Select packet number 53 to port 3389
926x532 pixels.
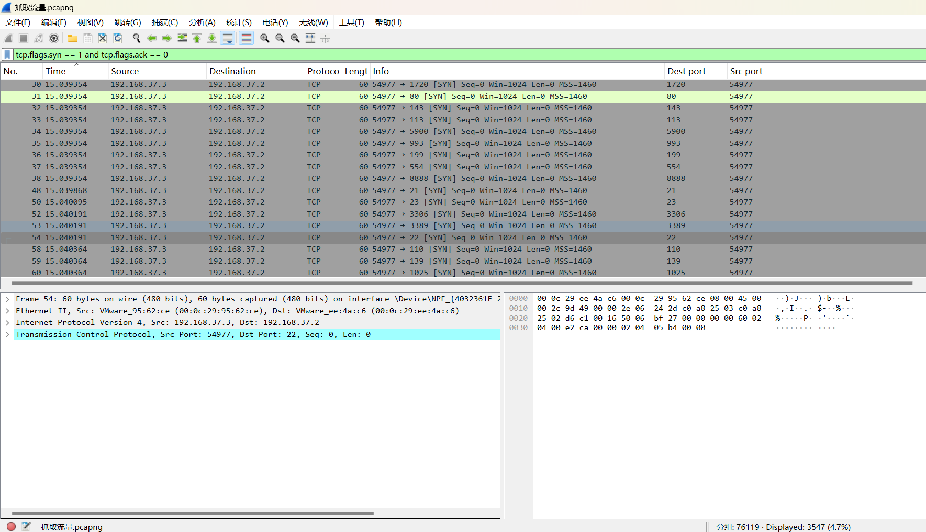tap(463, 225)
